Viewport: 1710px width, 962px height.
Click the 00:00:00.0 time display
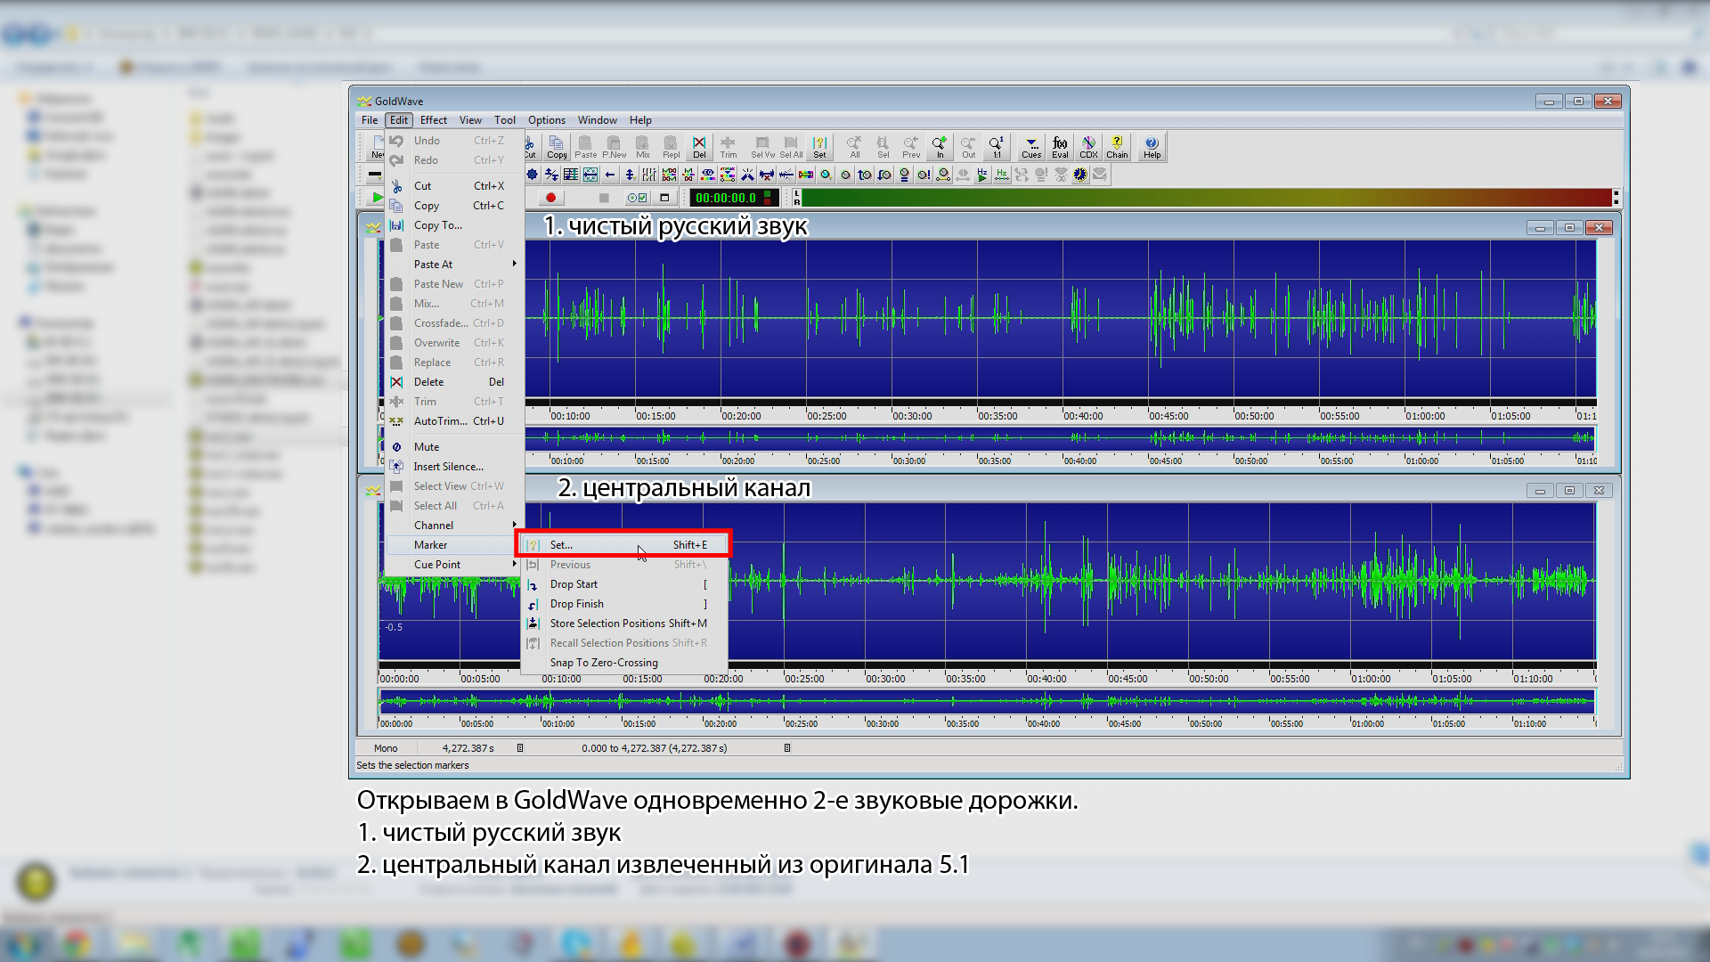[x=735, y=198]
